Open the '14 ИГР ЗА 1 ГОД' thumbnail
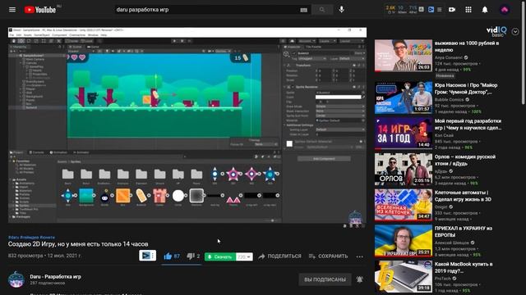 [404, 133]
